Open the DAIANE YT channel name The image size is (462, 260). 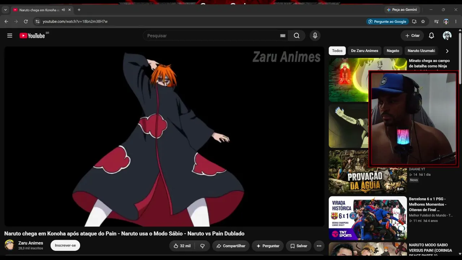(417, 169)
